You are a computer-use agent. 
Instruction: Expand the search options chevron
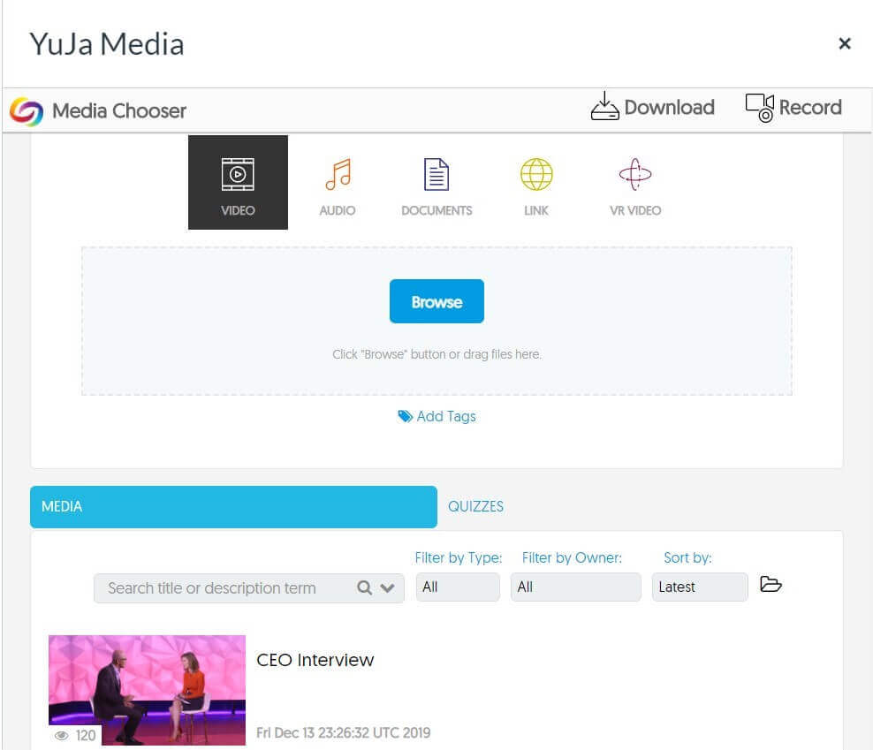[x=388, y=588]
